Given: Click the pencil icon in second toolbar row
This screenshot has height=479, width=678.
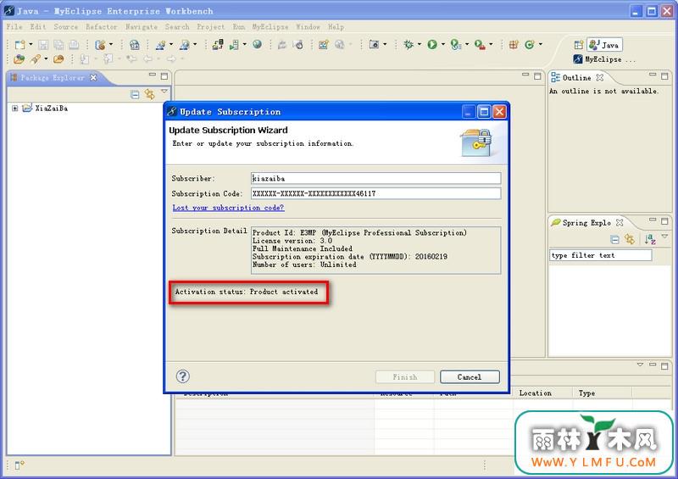Looking at the screenshot, I should [x=36, y=58].
